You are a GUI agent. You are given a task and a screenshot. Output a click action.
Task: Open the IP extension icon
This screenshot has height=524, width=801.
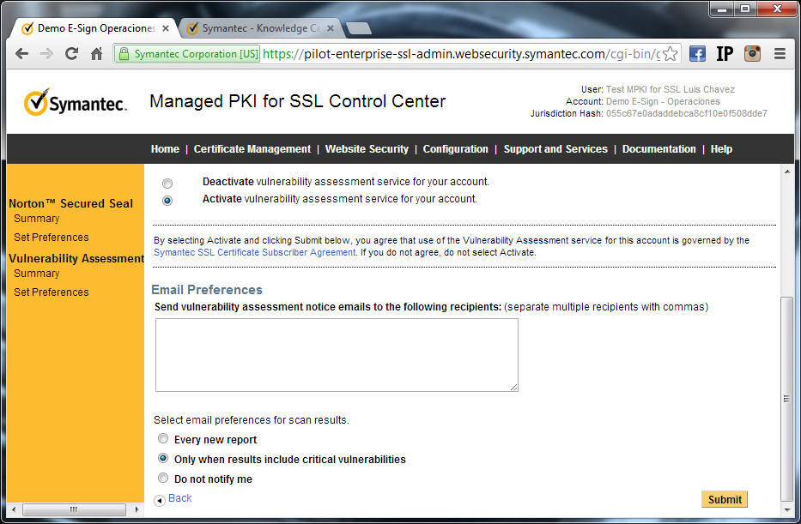(x=725, y=54)
